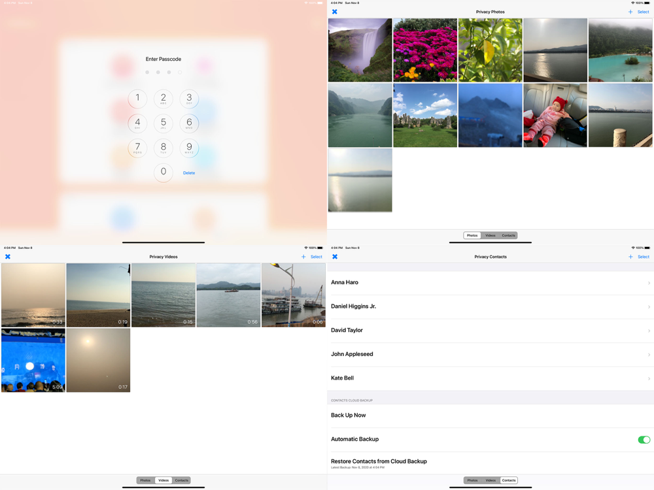
Task: Open John Appleseed contact chevron
Action: coord(649,355)
